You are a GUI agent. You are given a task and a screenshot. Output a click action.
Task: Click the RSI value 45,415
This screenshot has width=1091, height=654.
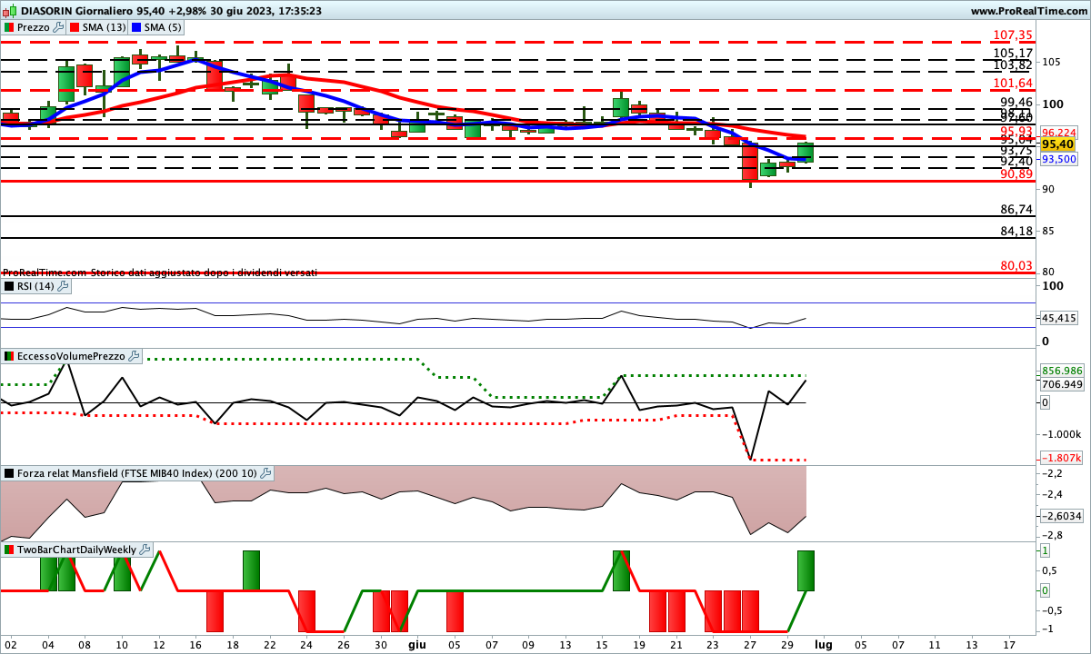(x=1058, y=318)
